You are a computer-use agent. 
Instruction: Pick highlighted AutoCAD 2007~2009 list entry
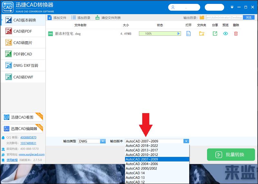tap(157, 159)
